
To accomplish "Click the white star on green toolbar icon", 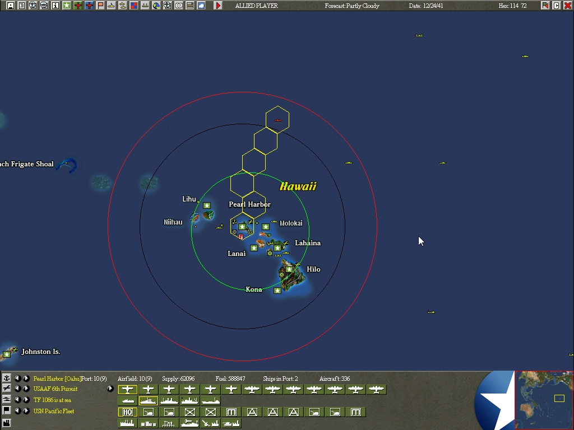I will click(x=67, y=6).
